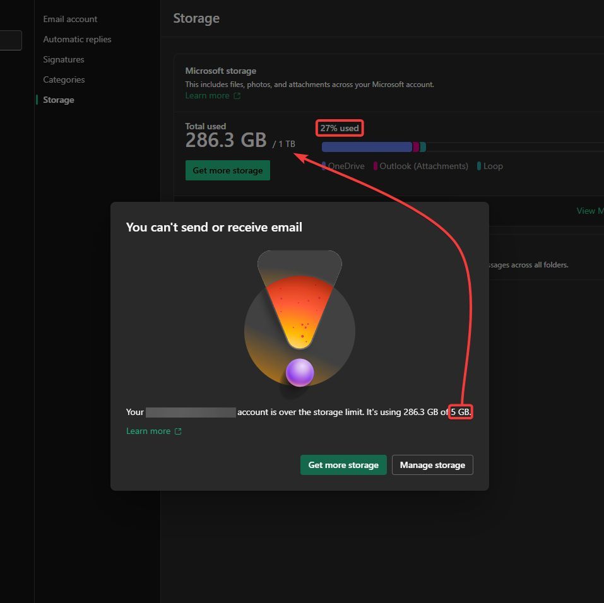Click the OneDrive legend label
Viewport: 604px width, 603px height.
coord(346,166)
